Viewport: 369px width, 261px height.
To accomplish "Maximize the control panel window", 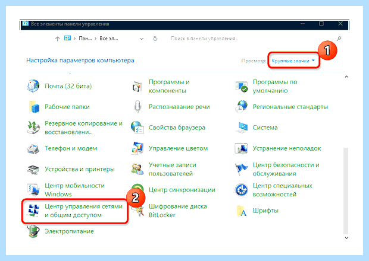I will (321, 24).
